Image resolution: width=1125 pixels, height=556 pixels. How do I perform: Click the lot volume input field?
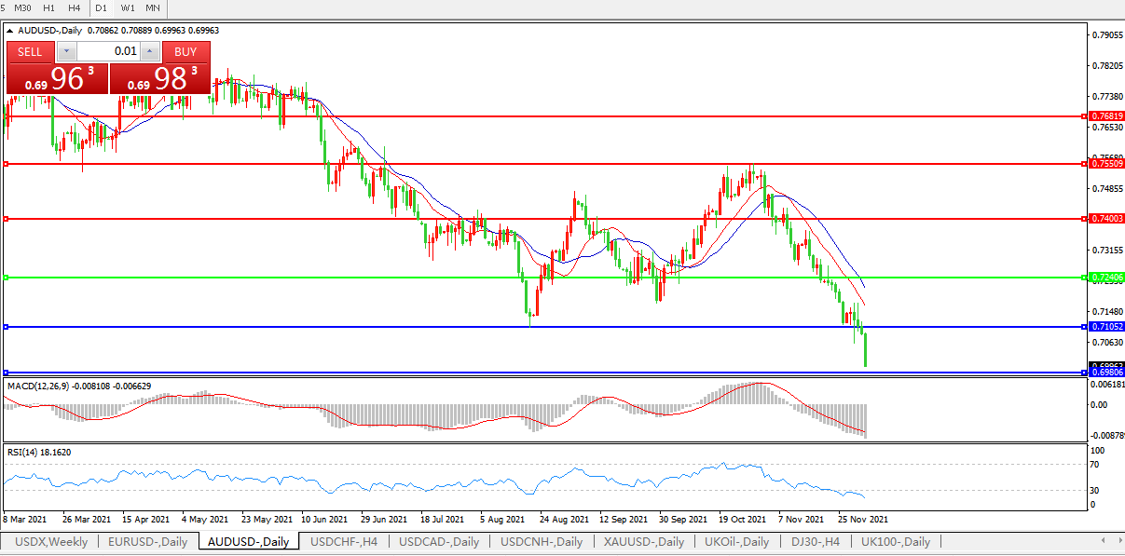coord(108,51)
